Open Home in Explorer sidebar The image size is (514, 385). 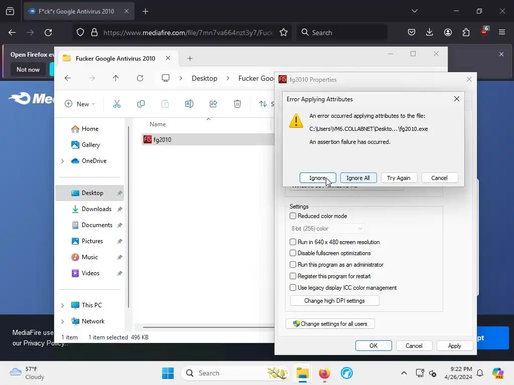90,129
